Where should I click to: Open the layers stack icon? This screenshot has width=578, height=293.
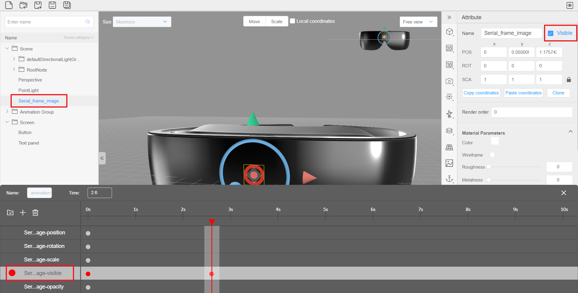(x=449, y=131)
